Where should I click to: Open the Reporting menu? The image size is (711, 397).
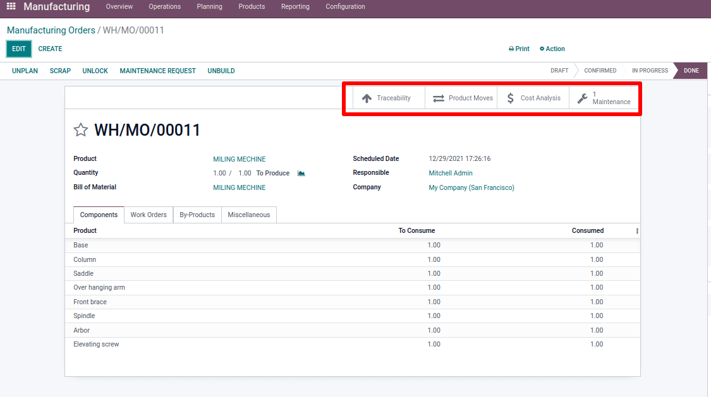[295, 6]
